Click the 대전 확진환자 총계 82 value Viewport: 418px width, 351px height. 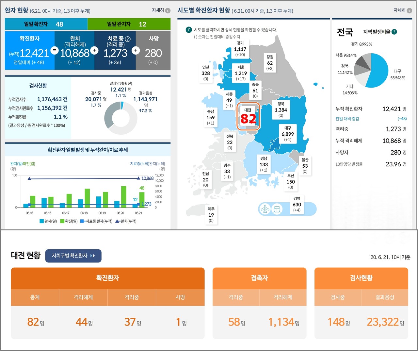(36, 322)
